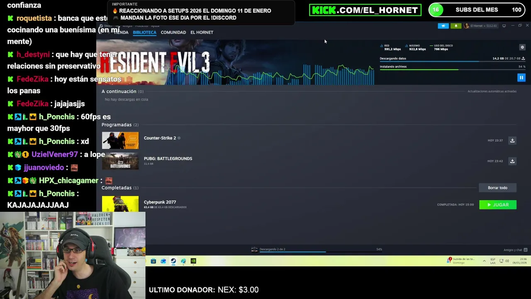Viewport: 531px width, 299px height.
Task: Click the MÁXIMO 922,8 Mbps stat
Action: 415,47
